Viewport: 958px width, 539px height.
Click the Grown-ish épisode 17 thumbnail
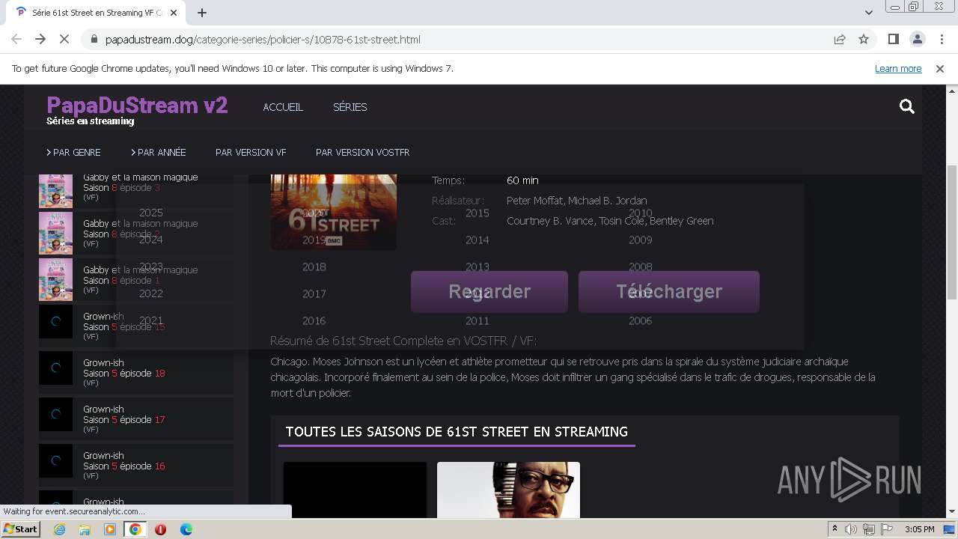(x=55, y=414)
